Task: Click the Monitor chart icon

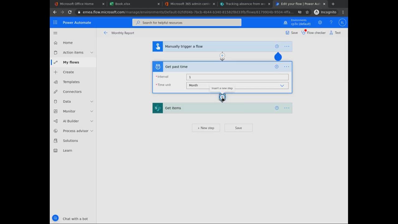Action: [56, 111]
